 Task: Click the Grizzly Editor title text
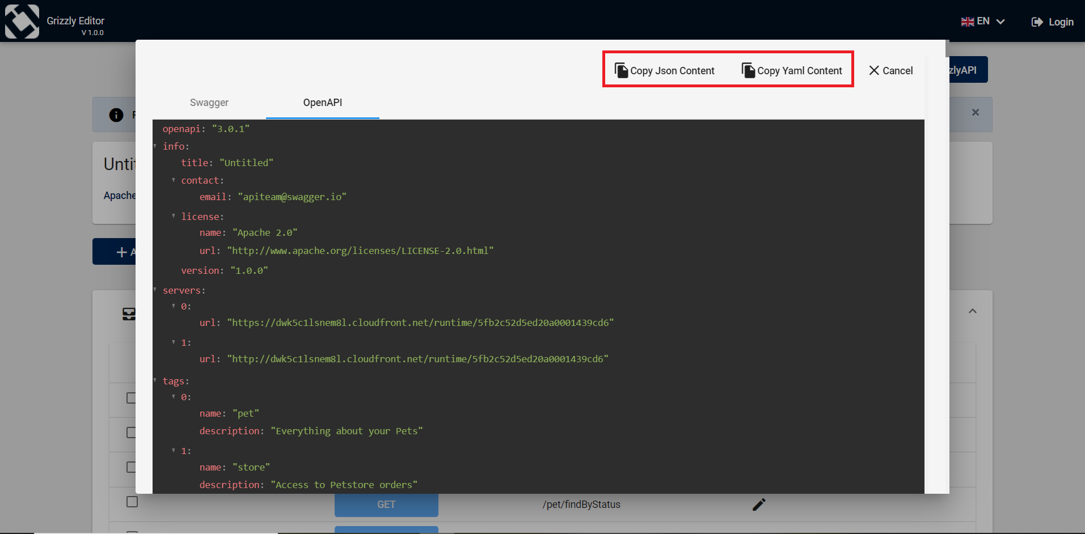coord(75,20)
